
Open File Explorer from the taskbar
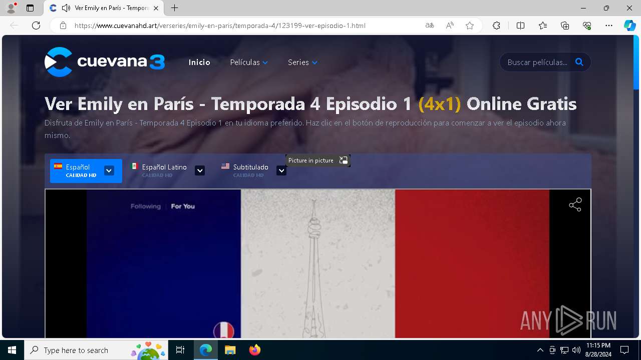click(x=230, y=350)
